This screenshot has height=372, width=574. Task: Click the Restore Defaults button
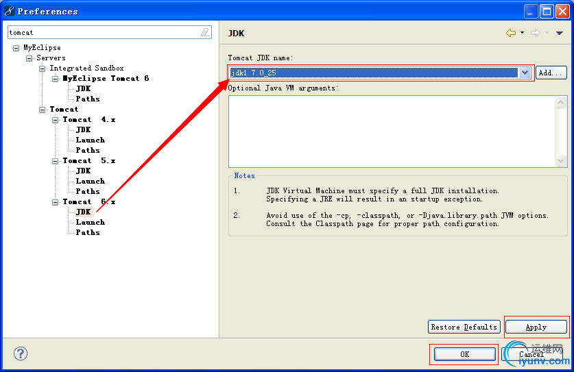click(464, 327)
